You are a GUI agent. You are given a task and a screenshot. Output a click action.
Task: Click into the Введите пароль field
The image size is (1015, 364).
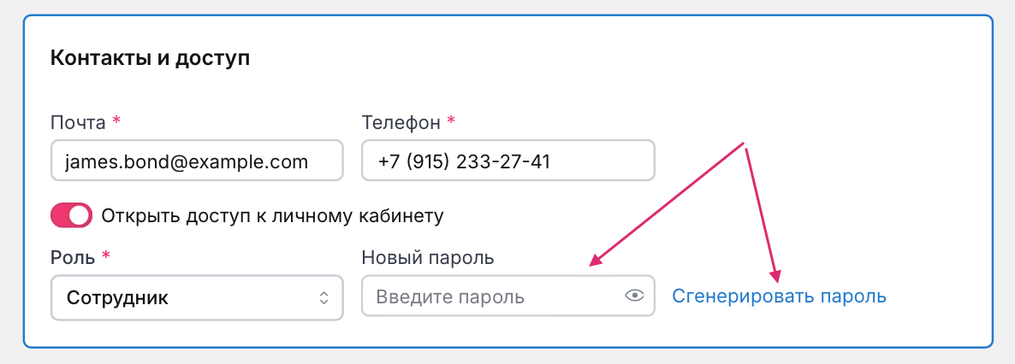pyautogui.click(x=492, y=297)
